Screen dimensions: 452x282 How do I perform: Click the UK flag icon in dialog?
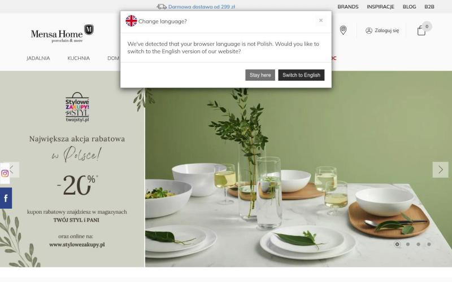pyautogui.click(x=131, y=21)
